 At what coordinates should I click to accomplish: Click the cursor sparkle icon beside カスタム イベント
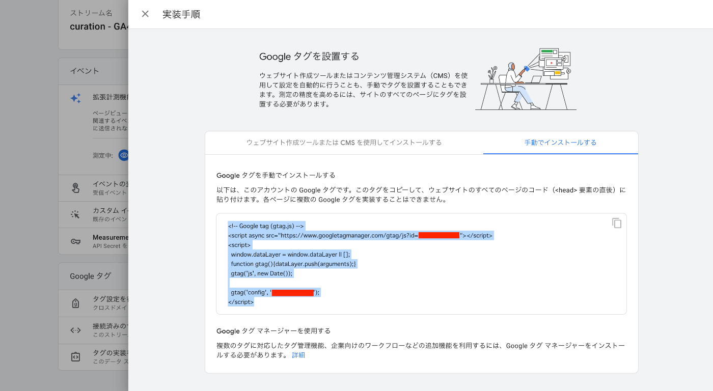tap(75, 214)
